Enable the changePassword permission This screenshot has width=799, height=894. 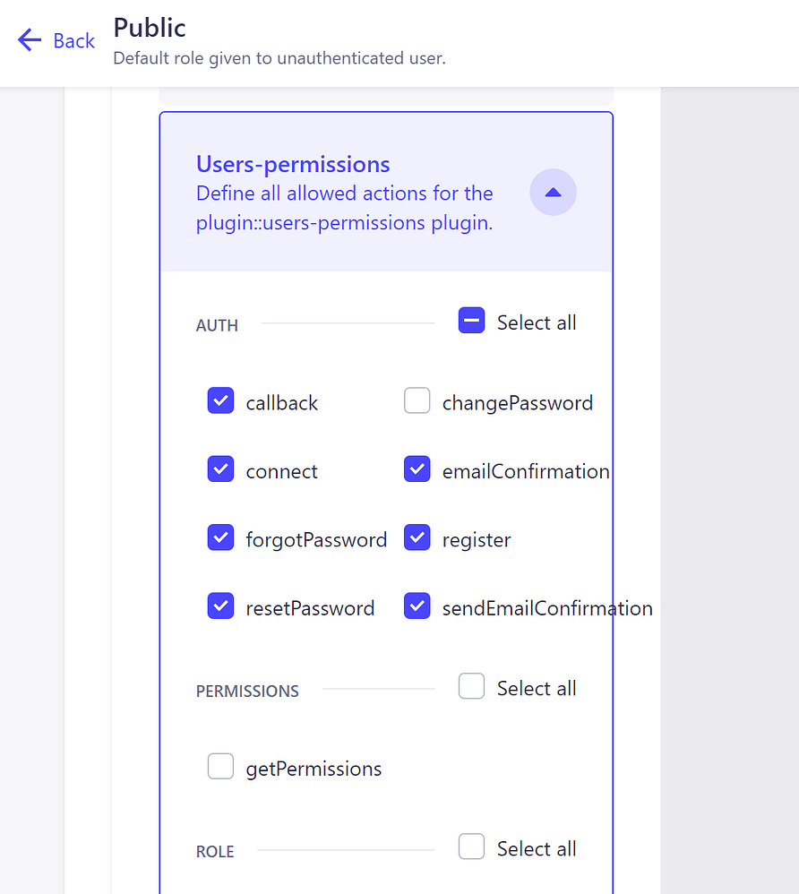coord(417,400)
